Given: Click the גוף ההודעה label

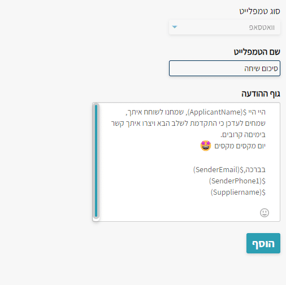Looking at the screenshot, I should [261, 94].
